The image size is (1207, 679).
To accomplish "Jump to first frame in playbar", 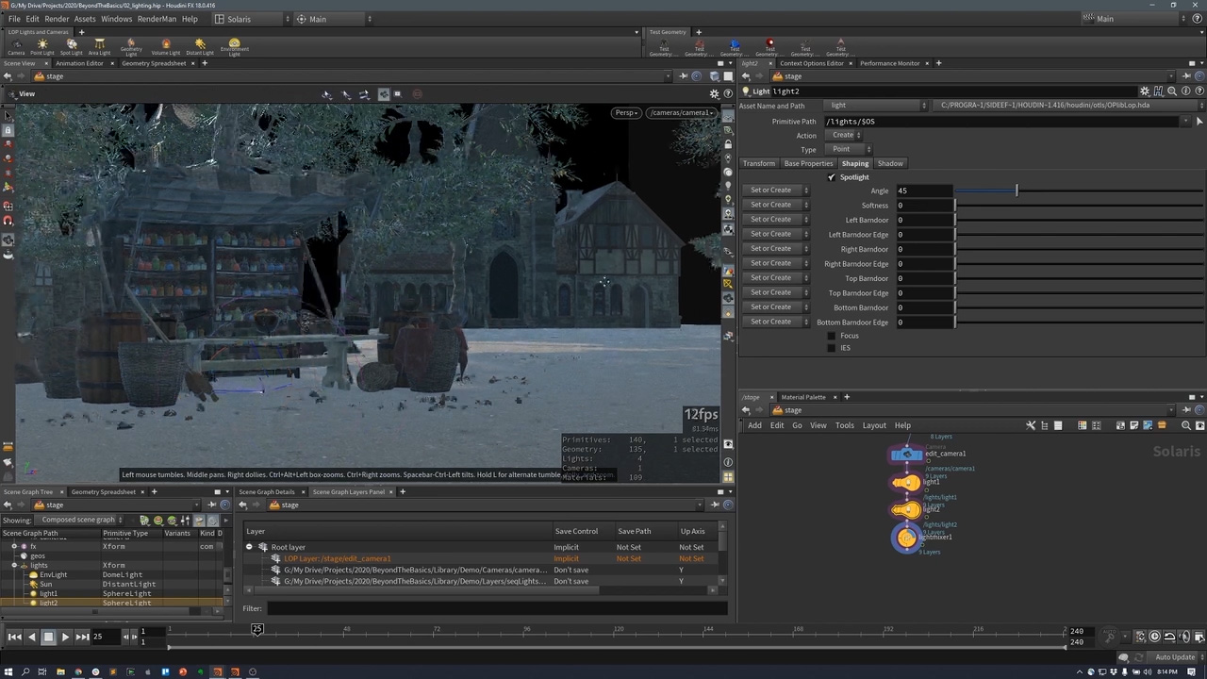I will (x=14, y=638).
